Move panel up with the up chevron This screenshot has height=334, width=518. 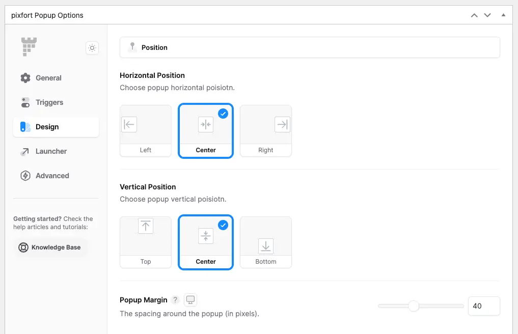tap(474, 15)
